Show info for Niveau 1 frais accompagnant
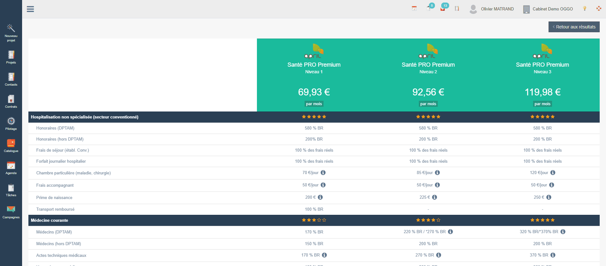This screenshot has width=606, height=266. (x=323, y=185)
